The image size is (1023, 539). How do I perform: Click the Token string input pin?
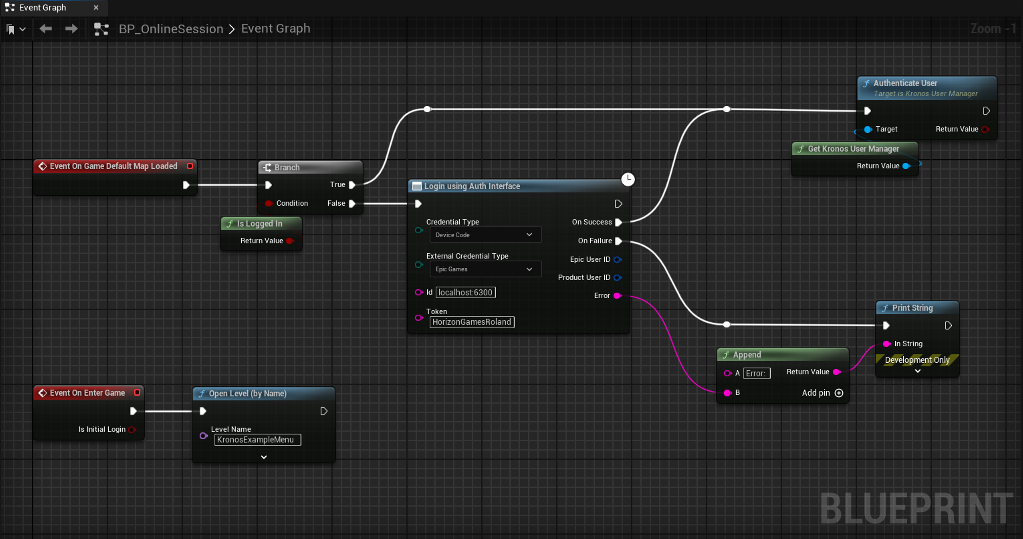point(419,318)
